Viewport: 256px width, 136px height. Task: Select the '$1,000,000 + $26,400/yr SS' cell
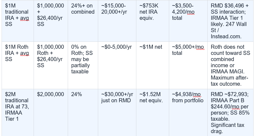(x=51, y=21)
